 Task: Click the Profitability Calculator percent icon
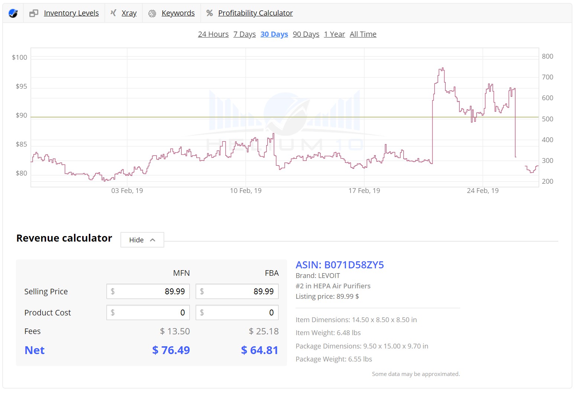click(210, 13)
